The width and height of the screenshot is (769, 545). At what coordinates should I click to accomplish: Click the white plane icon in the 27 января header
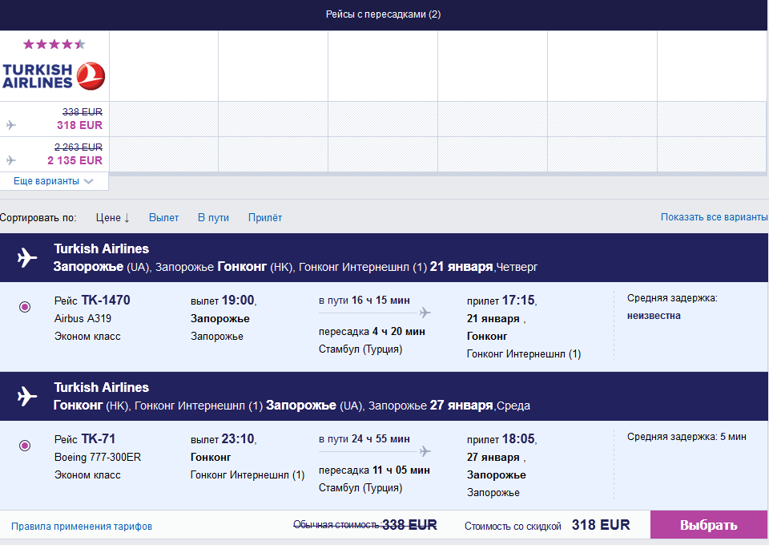[x=27, y=397]
